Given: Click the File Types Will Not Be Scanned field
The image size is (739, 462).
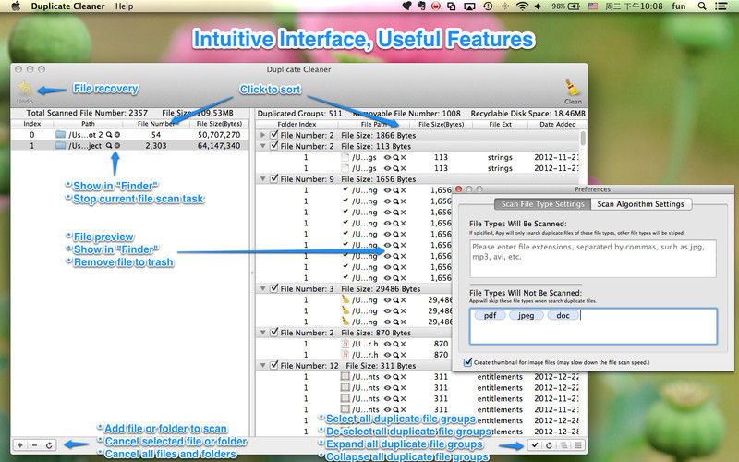Looking at the screenshot, I should coord(593,326).
